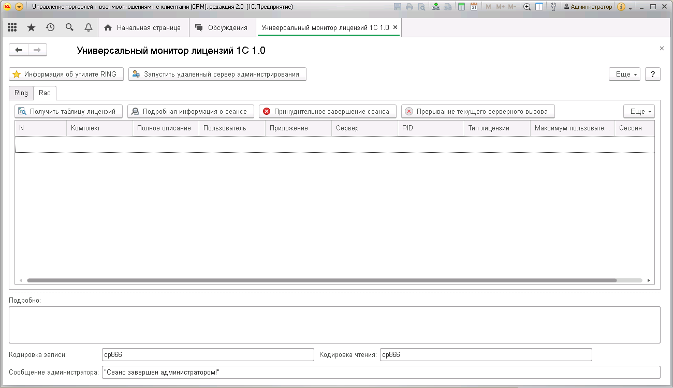Viewport: 673px width, 388px height.
Task: Open the notifications bell icon
Action: [89, 27]
